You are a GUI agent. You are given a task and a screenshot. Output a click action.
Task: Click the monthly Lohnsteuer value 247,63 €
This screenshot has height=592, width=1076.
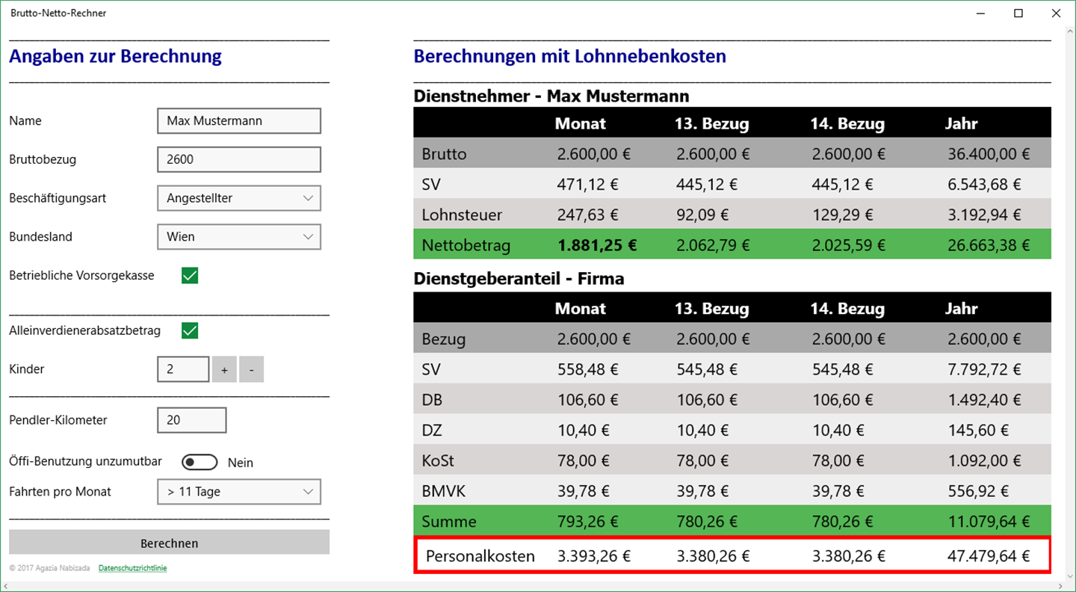[x=588, y=215]
